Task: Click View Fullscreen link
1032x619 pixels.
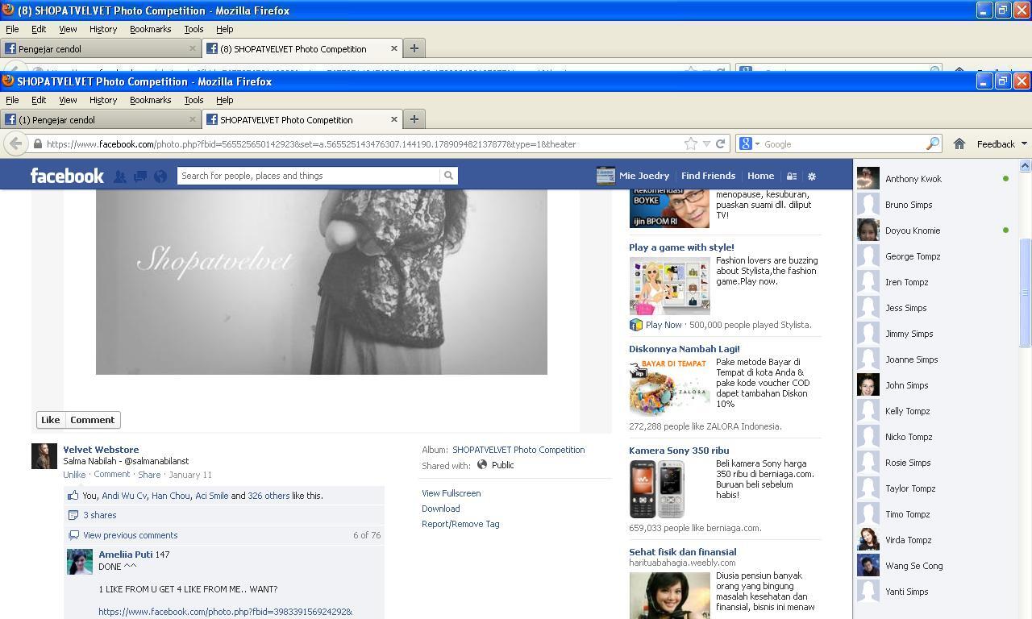Action: [451, 493]
